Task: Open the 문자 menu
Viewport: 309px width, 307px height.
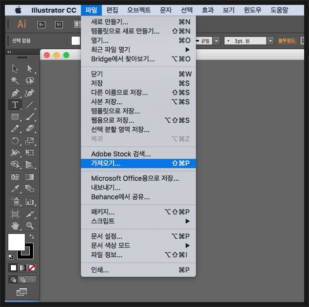Action: pyautogui.click(x=166, y=10)
